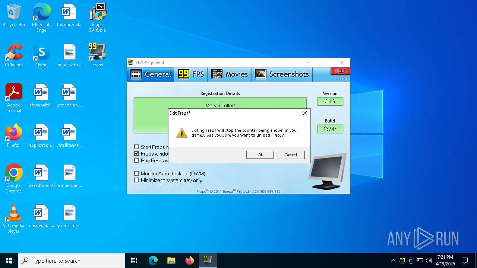Viewport: 477px width, 268px height.
Task: Toggle Run Fraps when Windows starts checkbox
Action: point(137,160)
